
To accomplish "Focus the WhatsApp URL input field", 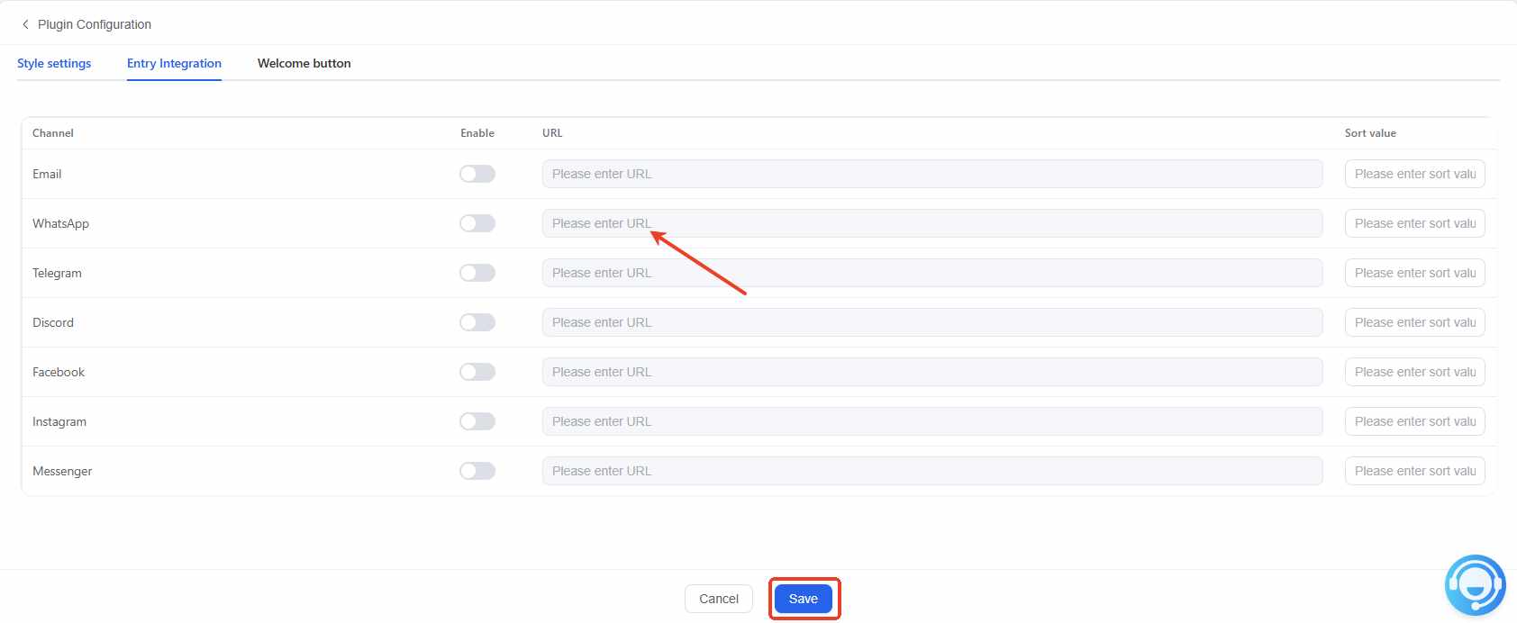I will click(x=932, y=223).
